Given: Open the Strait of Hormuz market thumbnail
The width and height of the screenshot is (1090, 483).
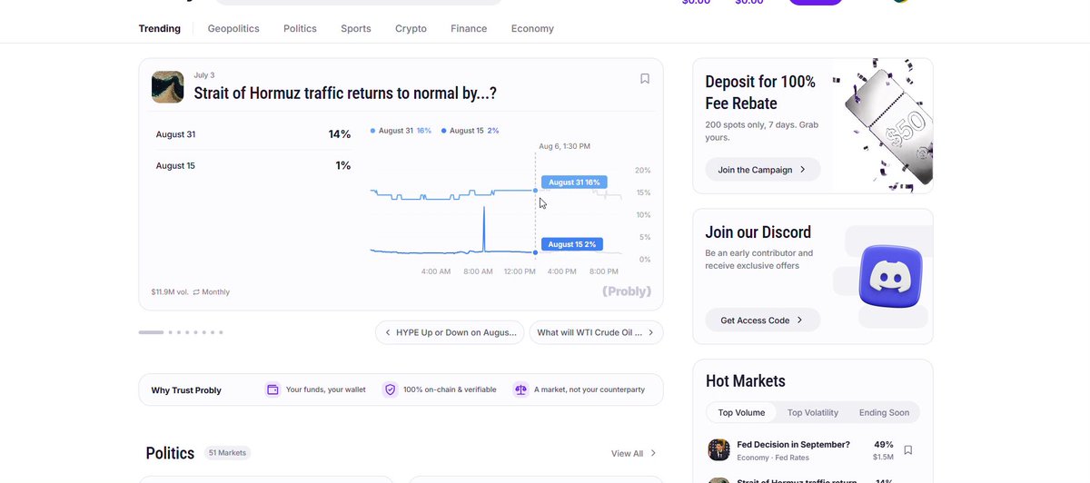Looking at the screenshot, I should coord(167,87).
